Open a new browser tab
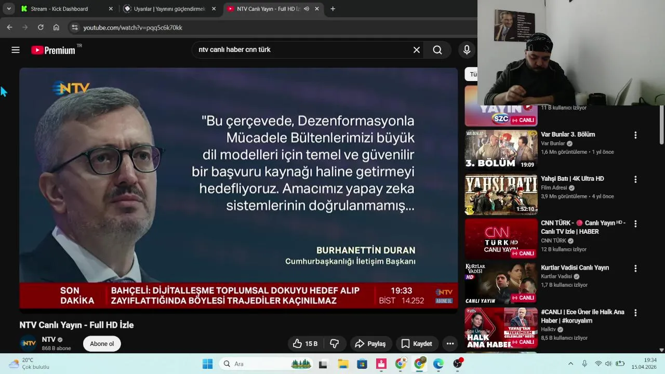 tap(332, 9)
